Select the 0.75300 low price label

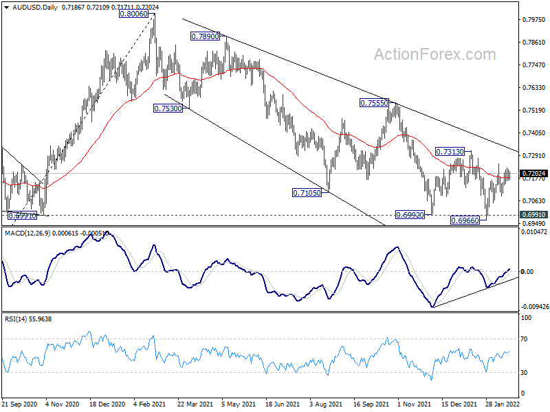[x=168, y=108]
